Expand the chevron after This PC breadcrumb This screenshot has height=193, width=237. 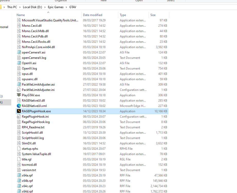coord(20,7)
